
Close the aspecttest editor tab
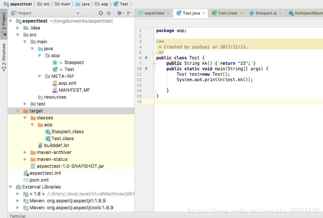[169, 13]
